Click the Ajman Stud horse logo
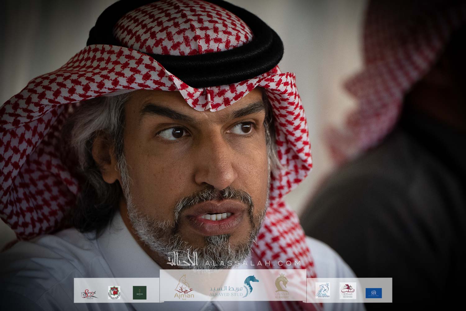 coord(184,287)
